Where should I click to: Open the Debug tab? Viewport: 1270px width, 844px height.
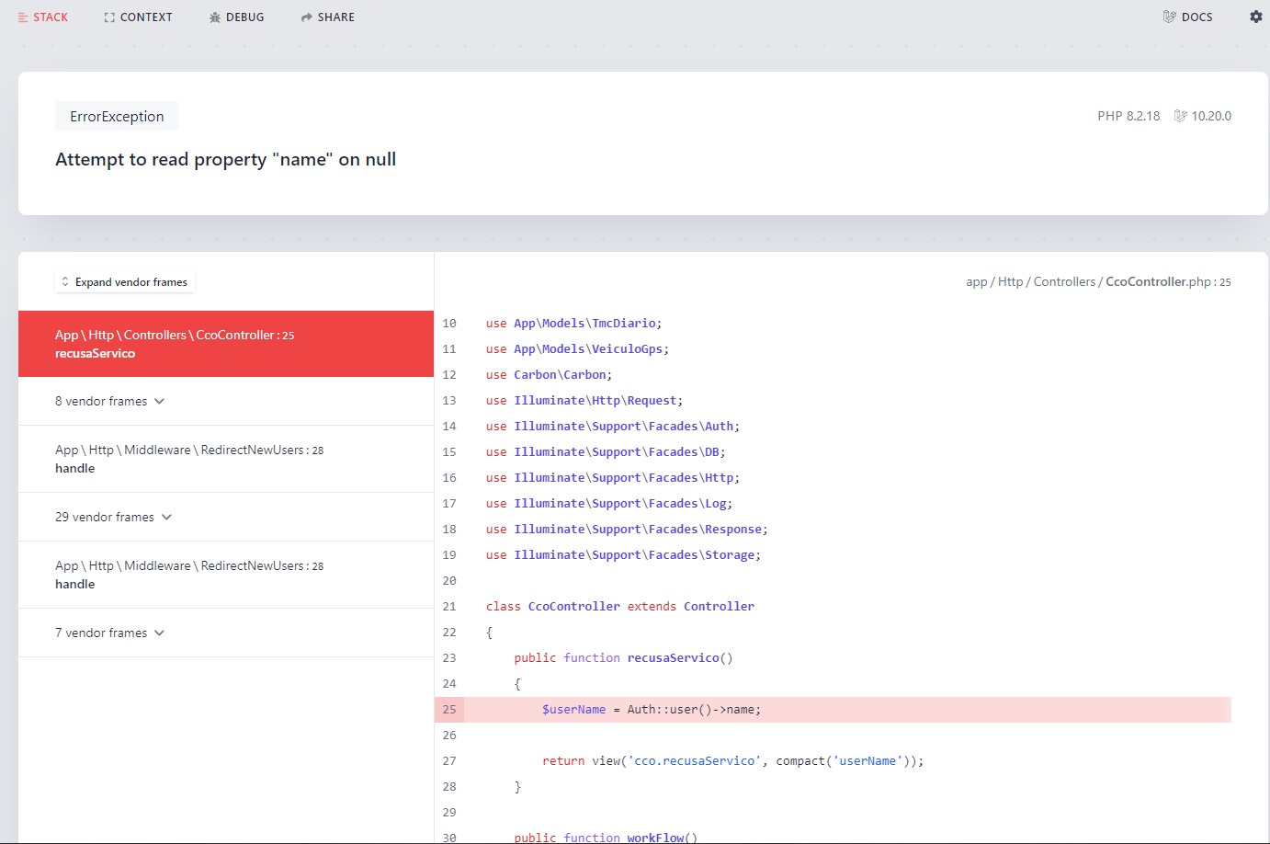(244, 17)
